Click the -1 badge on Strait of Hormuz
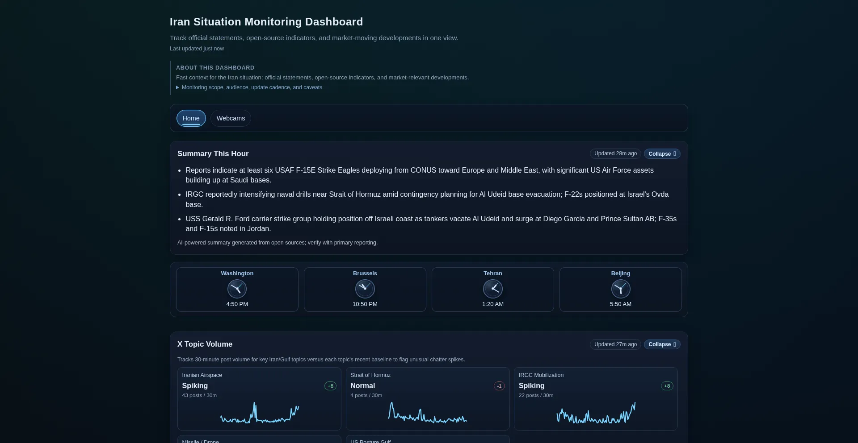Screen dimensions: 858x443 pyautogui.click(x=499, y=386)
